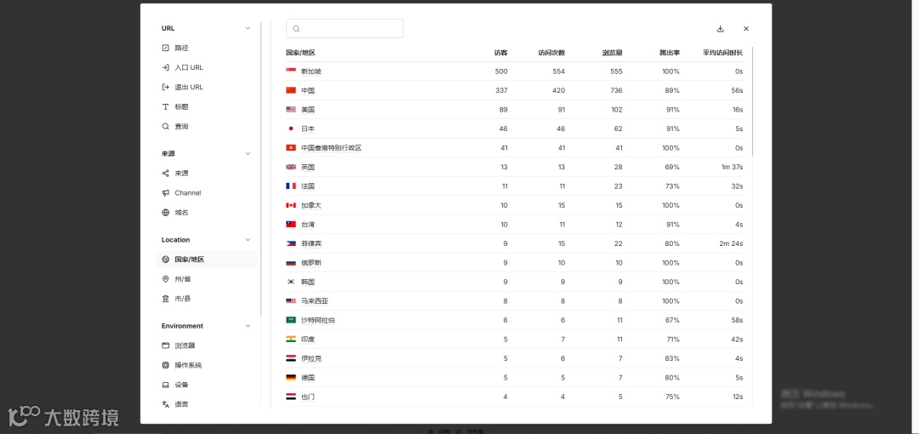Click the Channel megaphone icon

point(165,193)
